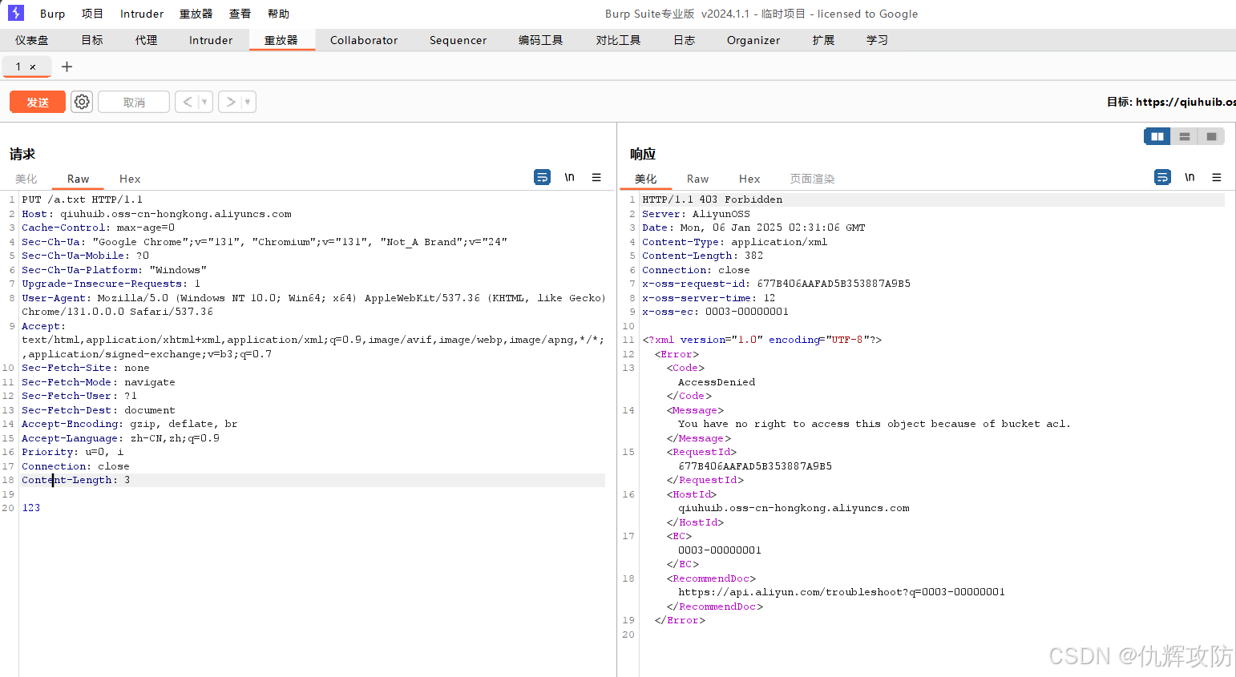This screenshot has height=677, width=1236.
Task: Click the AccessDenied code text
Action: click(x=717, y=382)
